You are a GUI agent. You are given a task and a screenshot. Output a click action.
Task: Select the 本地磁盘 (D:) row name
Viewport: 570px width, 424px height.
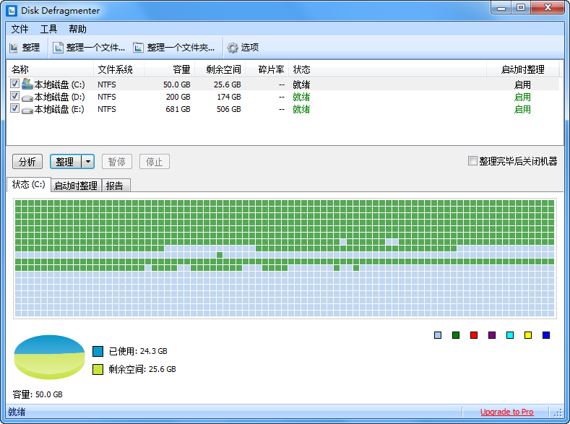[x=60, y=97]
